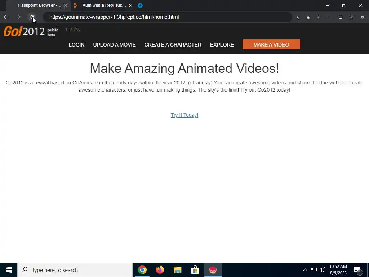
Task: Click the MAKE A VIDEO button
Action: pos(271,44)
